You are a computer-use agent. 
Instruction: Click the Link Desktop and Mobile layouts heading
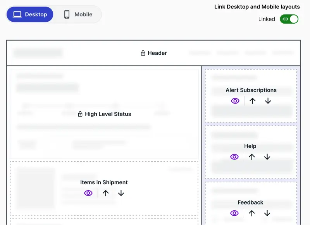(x=257, y=7)
